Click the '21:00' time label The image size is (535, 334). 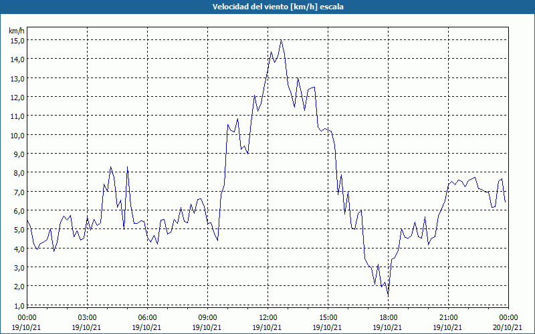(448, 318)
